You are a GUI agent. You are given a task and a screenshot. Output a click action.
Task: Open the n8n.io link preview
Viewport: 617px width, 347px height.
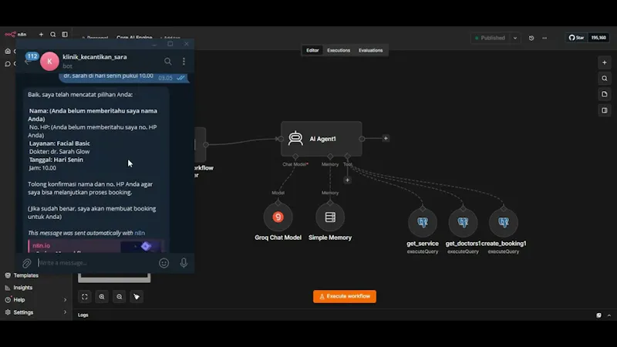click(x=96, y=247)
